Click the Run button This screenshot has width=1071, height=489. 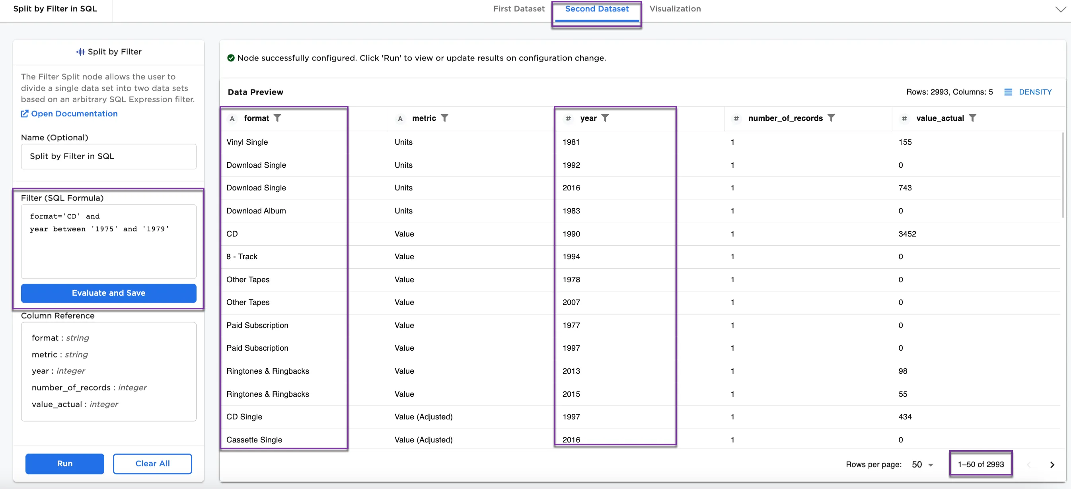click(64, 463)
